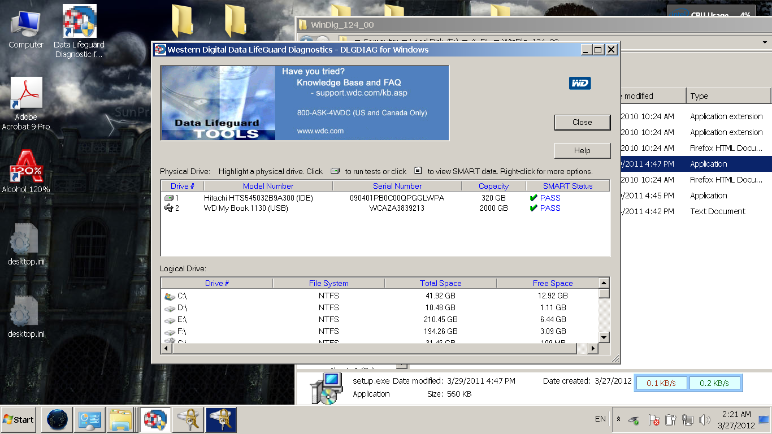Viewport: 772px width, 434px height.
Task: Click the C:\ logical drive icon
Action: 170,296
